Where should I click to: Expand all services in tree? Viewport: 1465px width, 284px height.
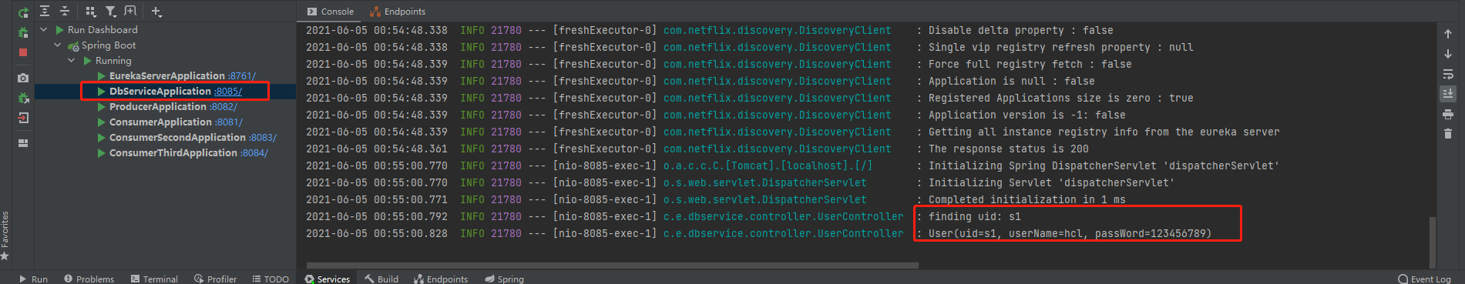click(x=45, y=11)
